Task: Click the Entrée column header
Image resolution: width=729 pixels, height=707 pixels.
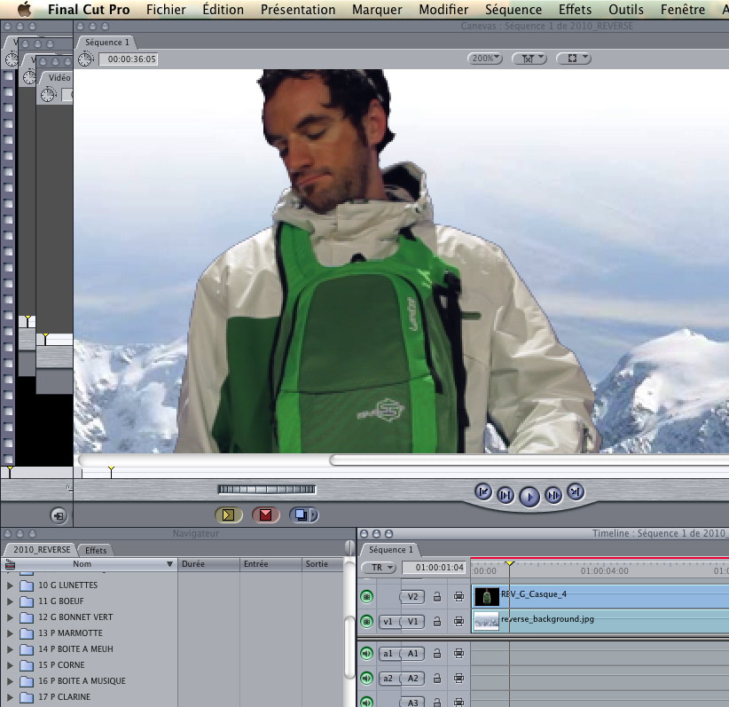Action: pos(270,564)
